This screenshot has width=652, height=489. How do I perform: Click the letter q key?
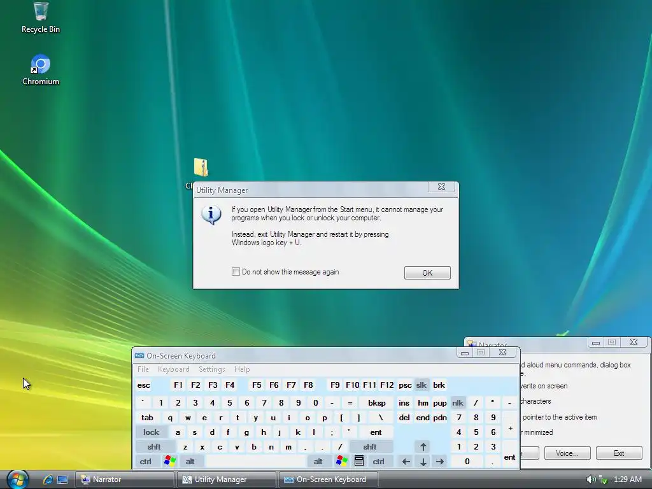[170, 418]
